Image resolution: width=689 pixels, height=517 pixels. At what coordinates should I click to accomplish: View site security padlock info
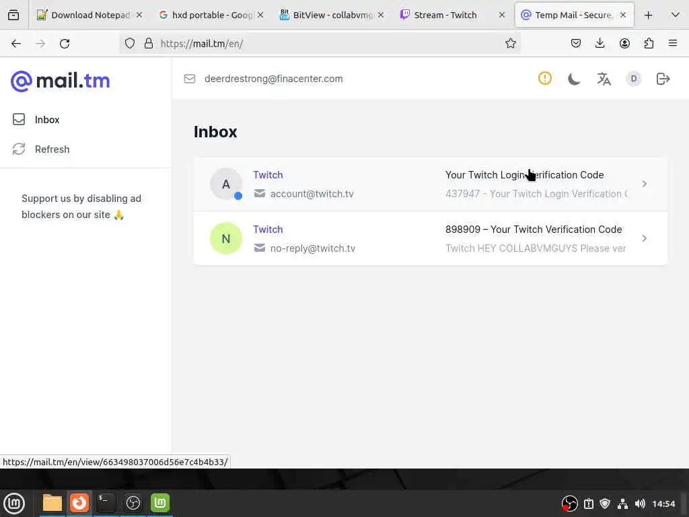(149, 43)
